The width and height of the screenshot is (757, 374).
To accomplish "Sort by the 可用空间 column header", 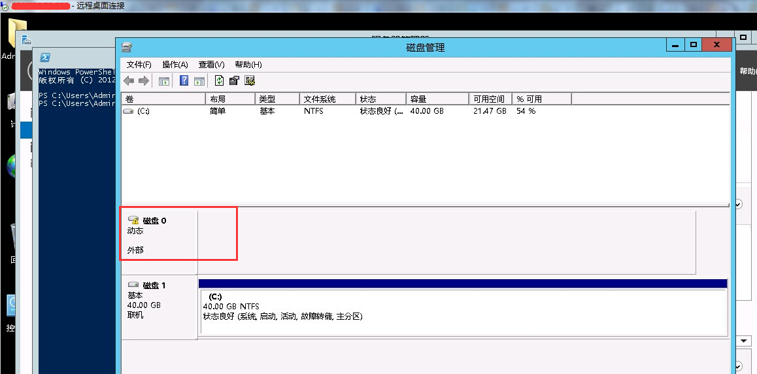I will pyautogui.click(x=489, y=99).
